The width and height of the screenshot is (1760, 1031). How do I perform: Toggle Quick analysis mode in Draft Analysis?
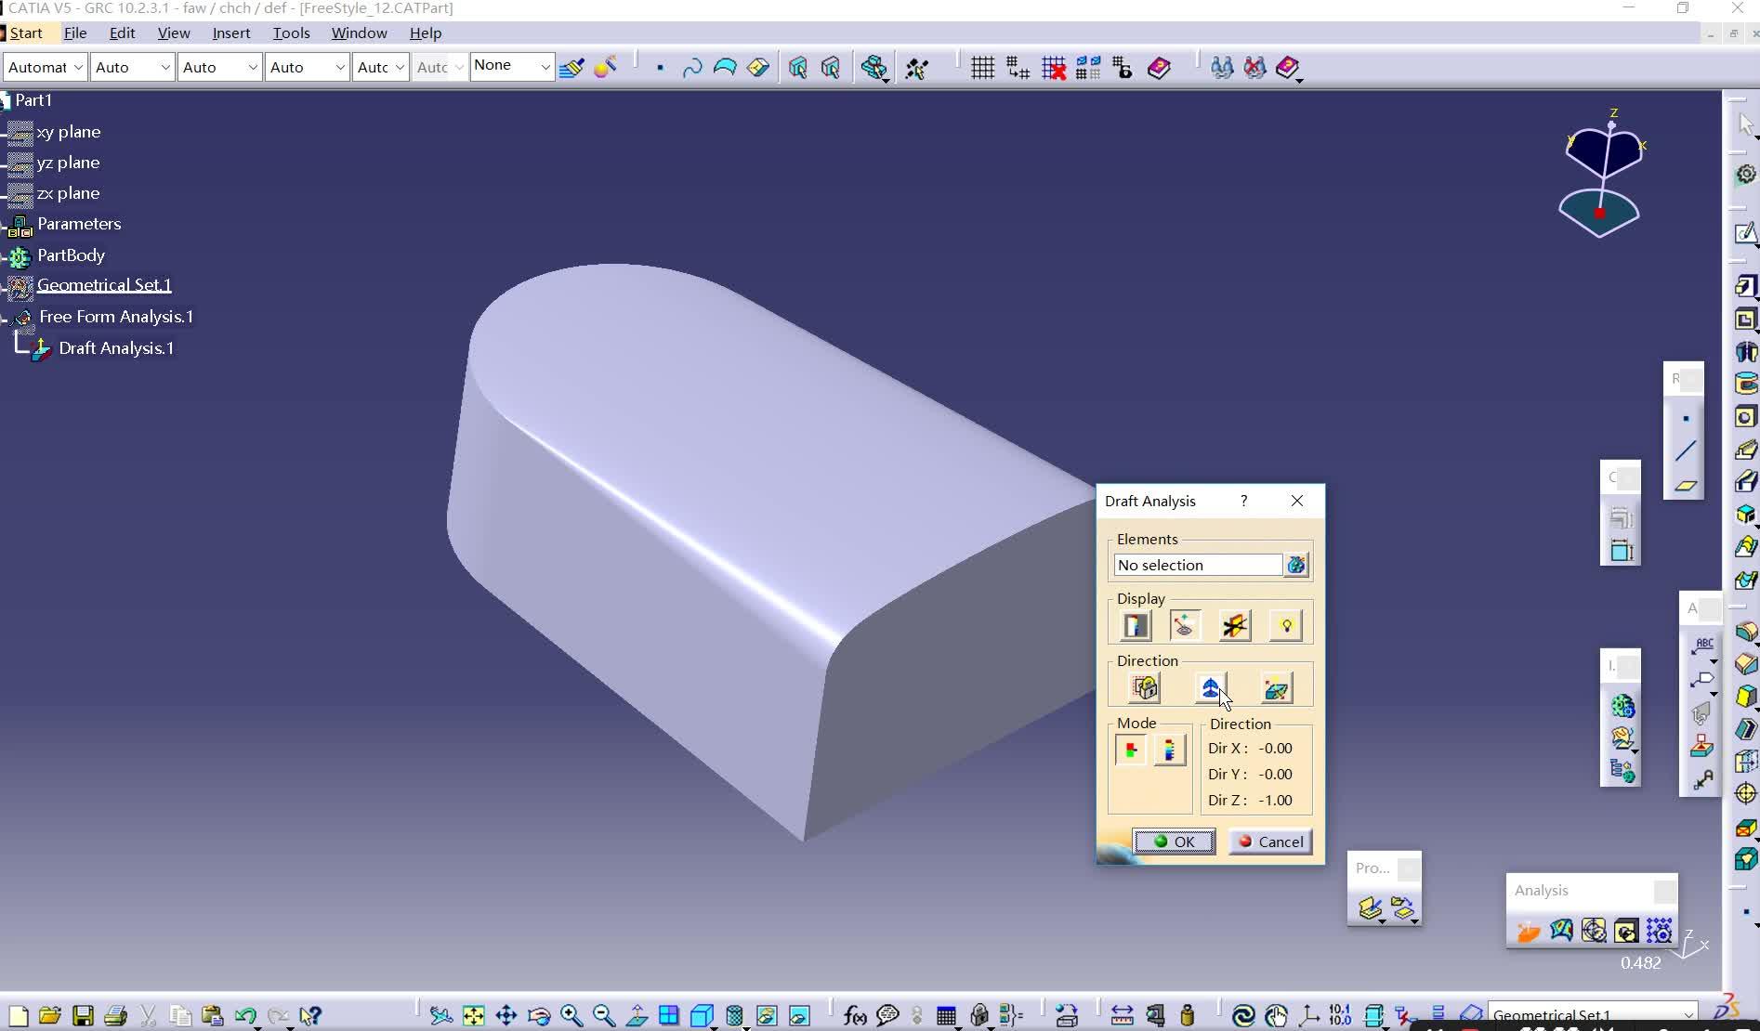click(x=1132, y=750)
